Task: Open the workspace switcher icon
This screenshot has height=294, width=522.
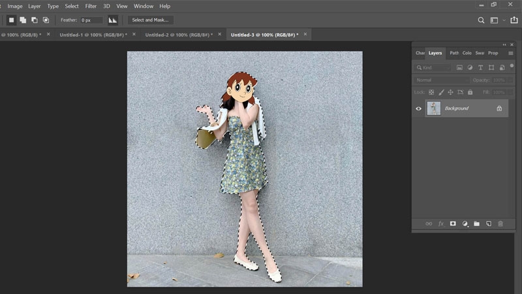Action: 494,20
